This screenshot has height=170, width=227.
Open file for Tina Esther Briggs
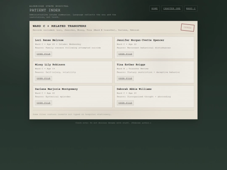(125, 78)
